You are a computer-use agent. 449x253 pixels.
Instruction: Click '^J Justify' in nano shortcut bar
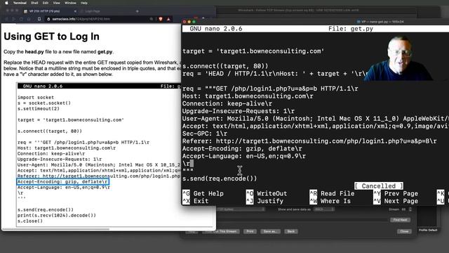tap(264, 201)
